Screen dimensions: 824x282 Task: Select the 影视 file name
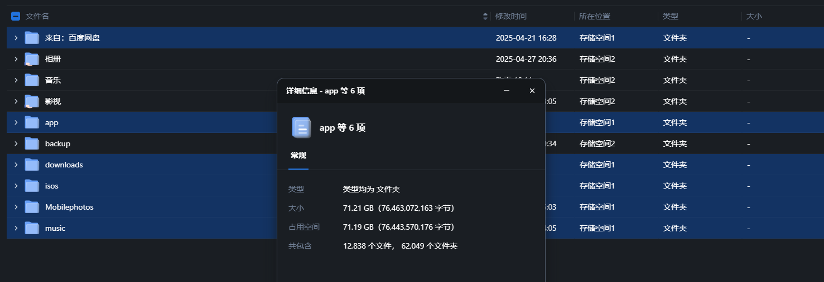click(53, 101)
